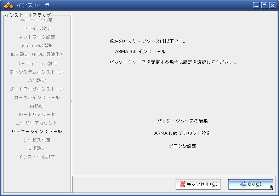Viewport: 279px width, 196px height.
Task: Maximize the installer window
Action: [x=264, y=5]
